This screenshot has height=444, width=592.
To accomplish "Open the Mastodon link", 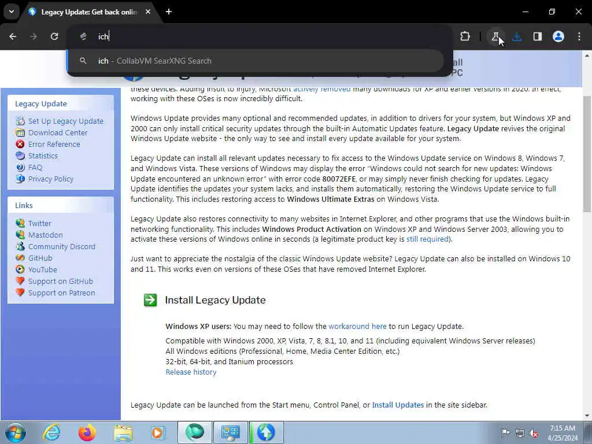I will (x=45, y=235).
